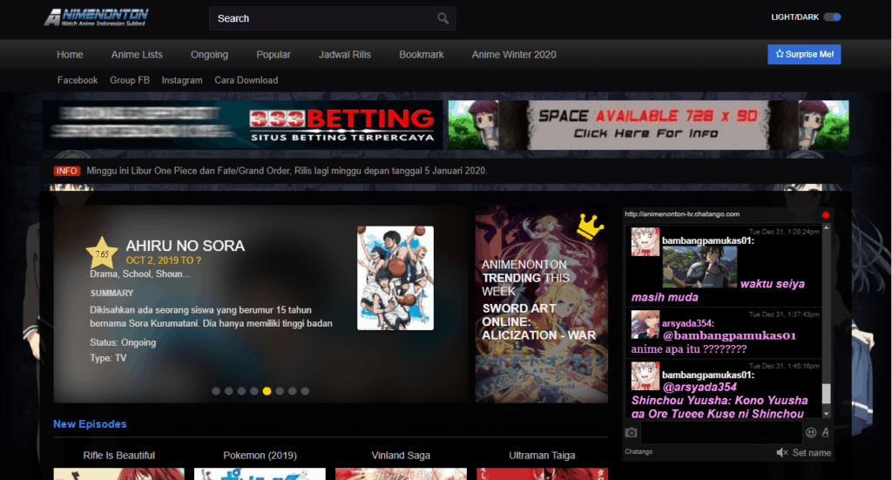Click the star rating badge on Ahiru no Sora
The height and width of the screenshot is (480, 892).
[102, 253]
